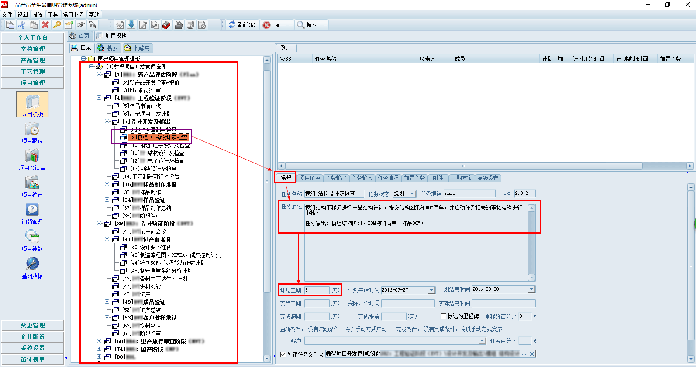
Task: Click the 刷新(R) refresh button
Action: [242, 25]
